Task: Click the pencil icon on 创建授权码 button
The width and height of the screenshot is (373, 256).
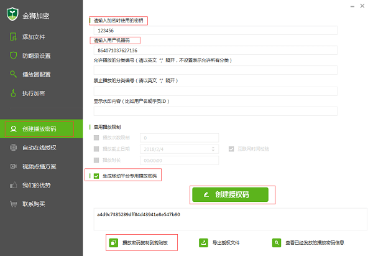Action: point(206,194)
